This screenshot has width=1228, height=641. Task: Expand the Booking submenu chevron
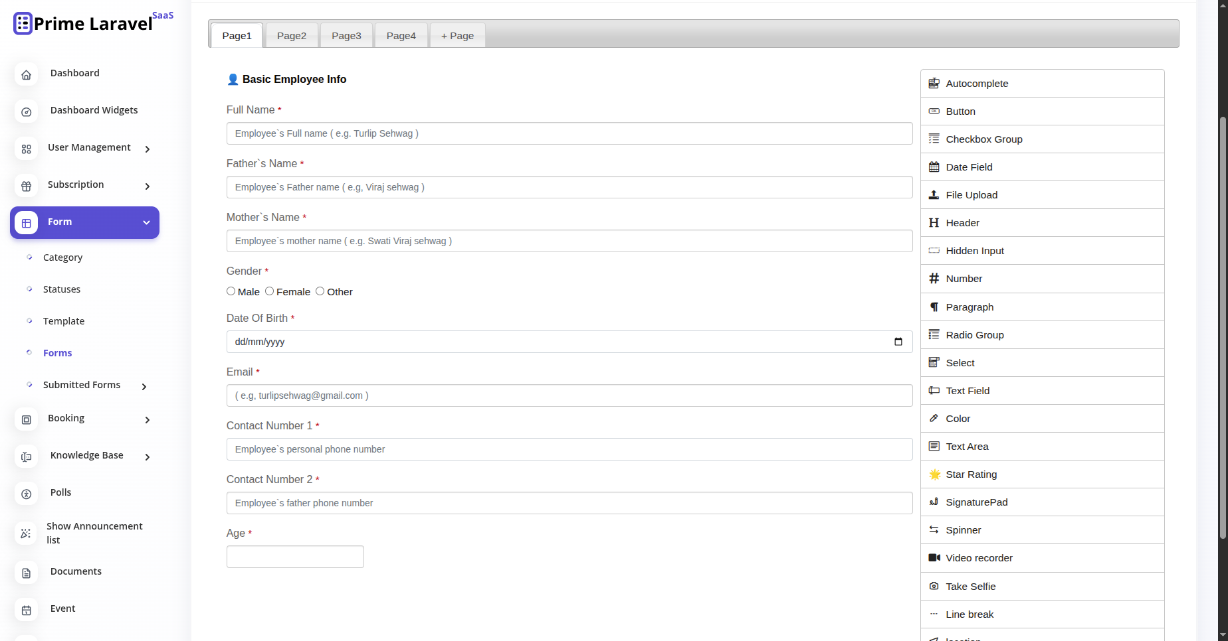click(x=148, y=420)
